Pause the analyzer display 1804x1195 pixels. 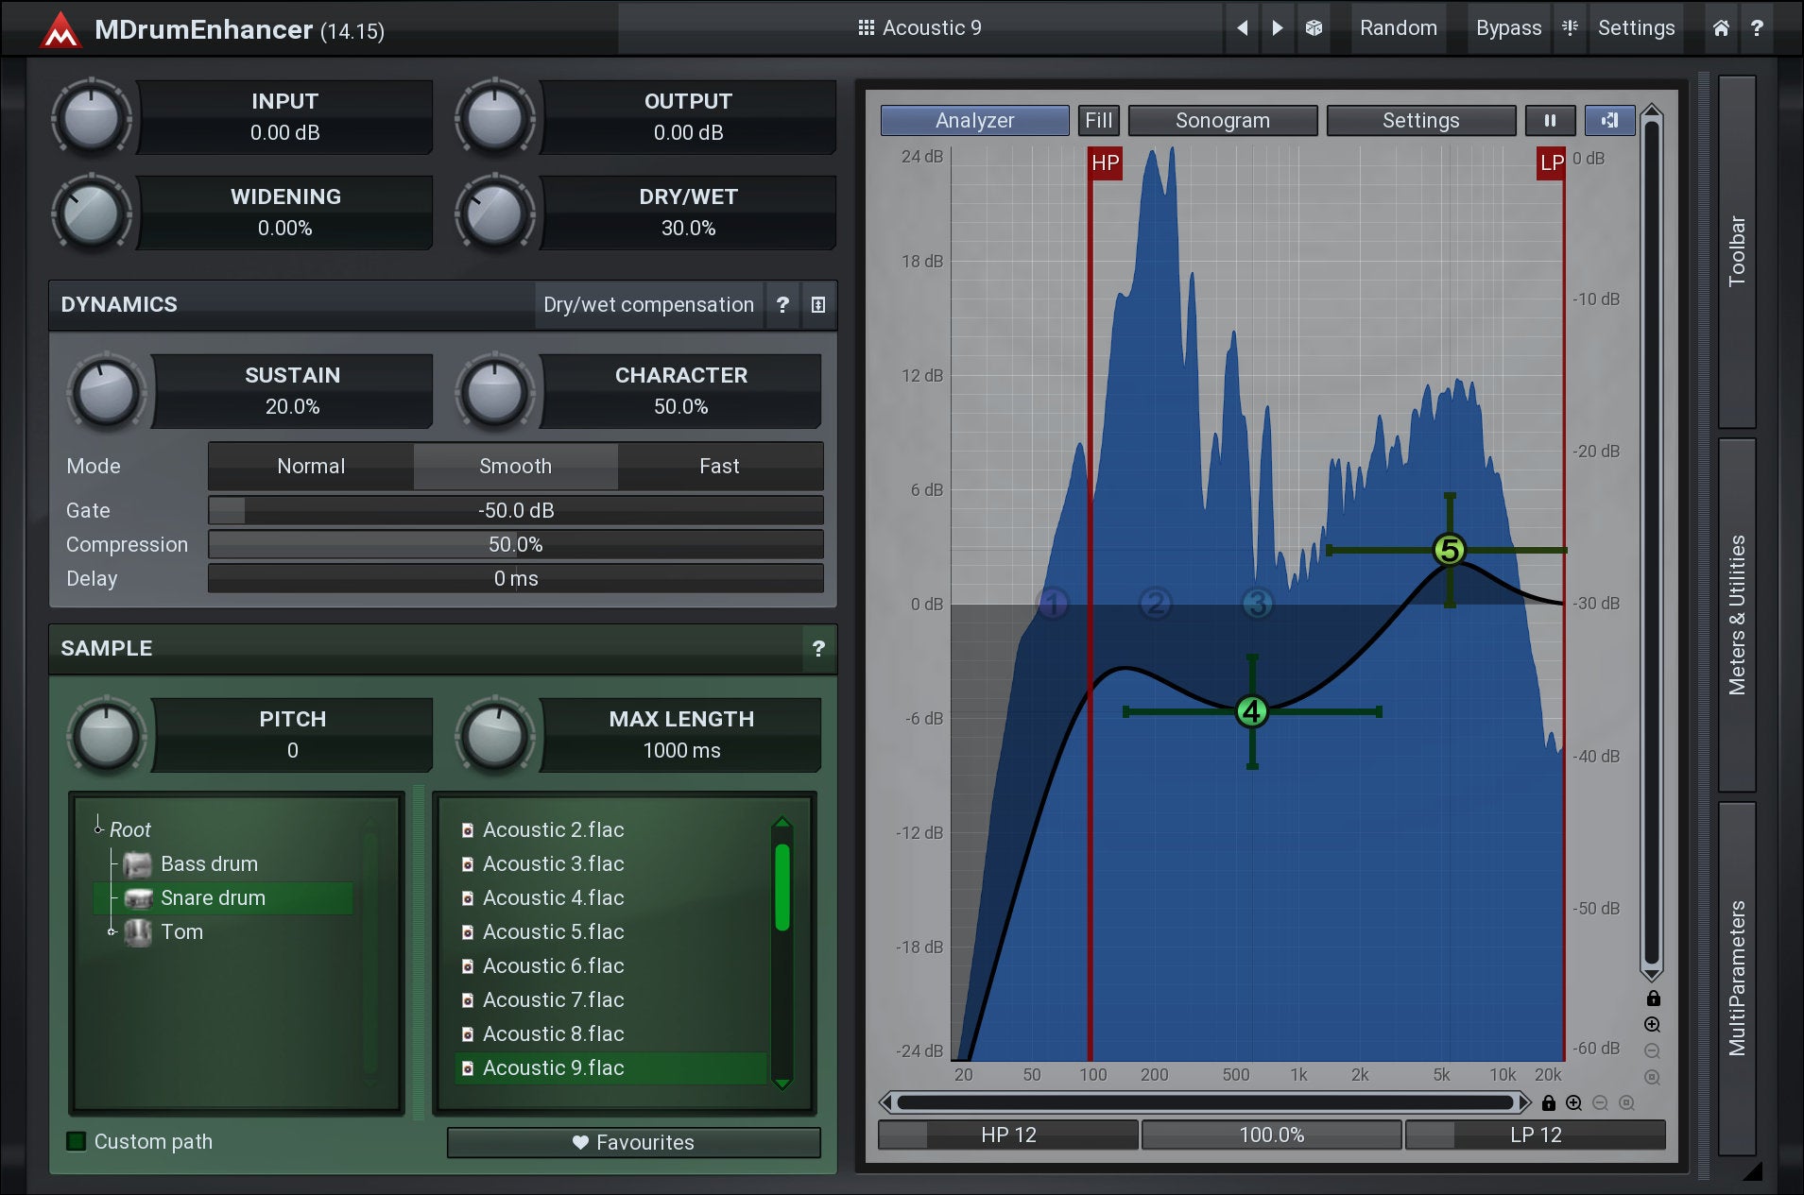point(1550,121)
